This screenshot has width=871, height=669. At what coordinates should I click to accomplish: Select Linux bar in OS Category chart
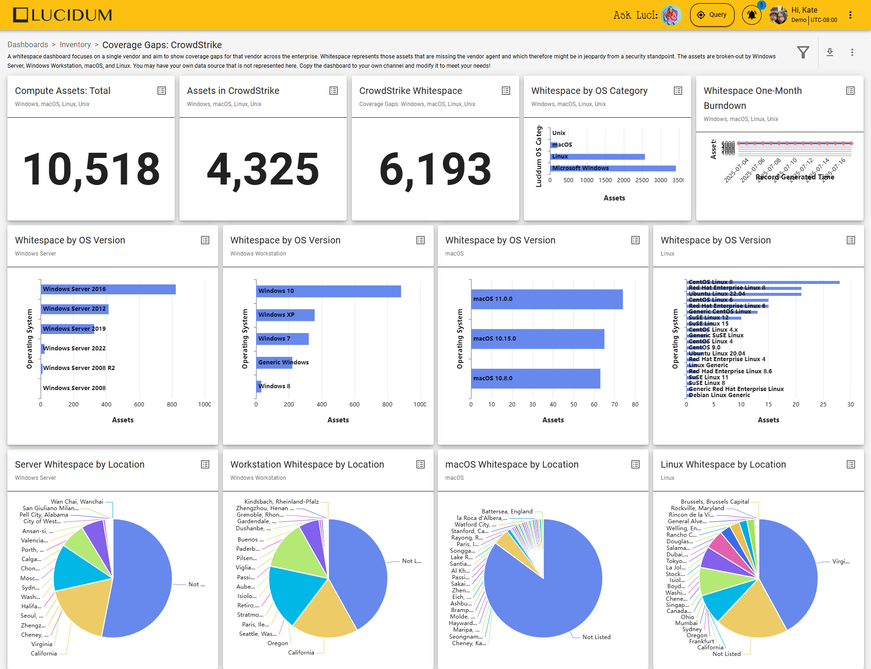(x=598, y=157)
